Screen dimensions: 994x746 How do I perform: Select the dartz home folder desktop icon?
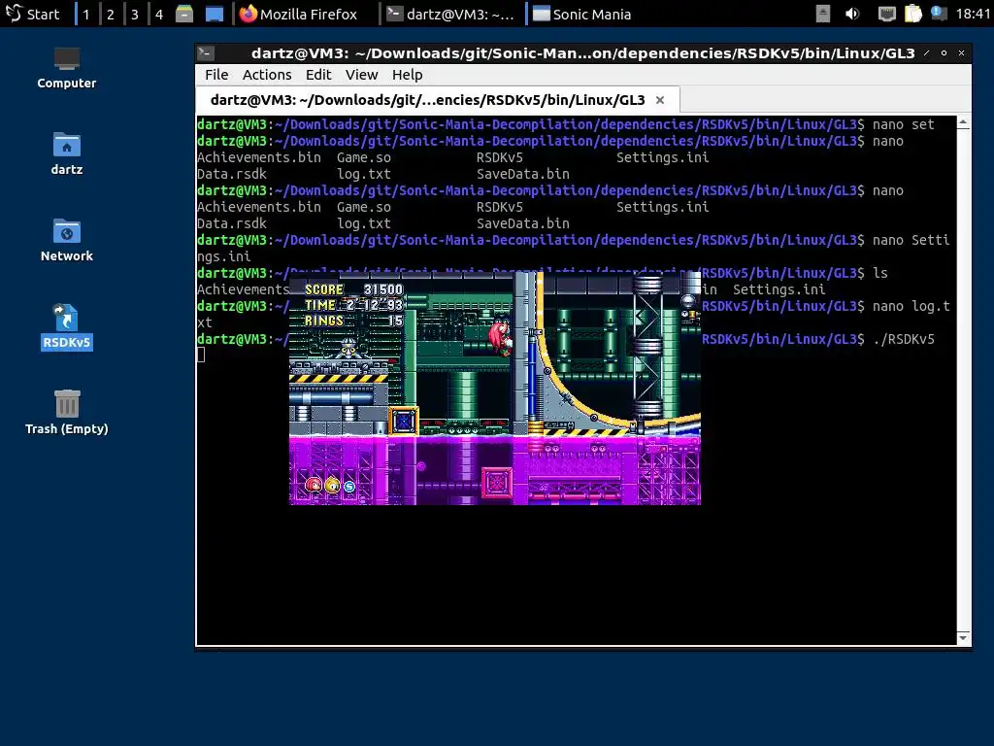(x=67, y=153)
